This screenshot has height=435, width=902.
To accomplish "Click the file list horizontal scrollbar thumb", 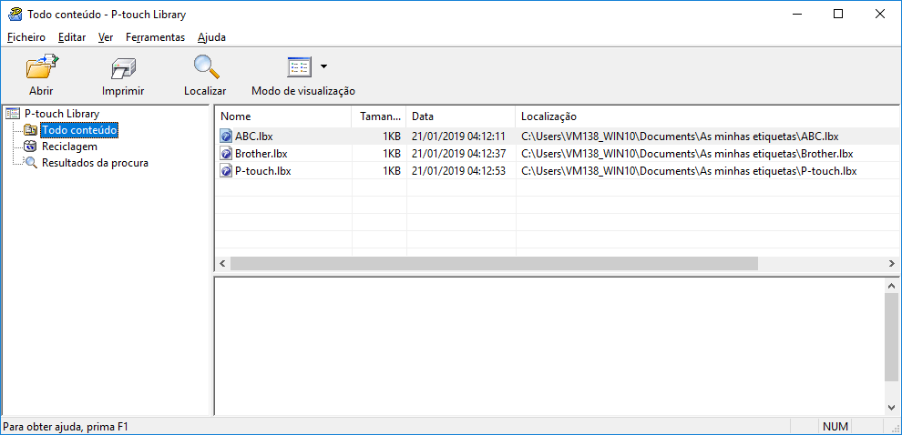I will 494,263.
